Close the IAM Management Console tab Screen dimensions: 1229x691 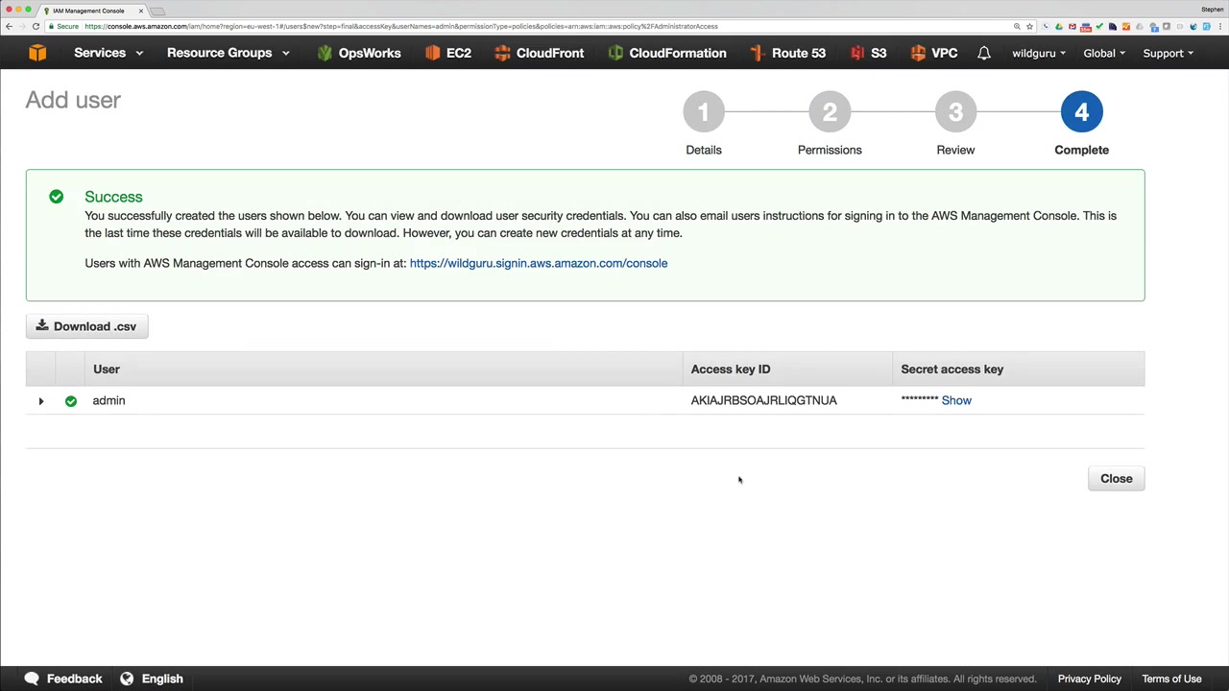coord(140,11)
